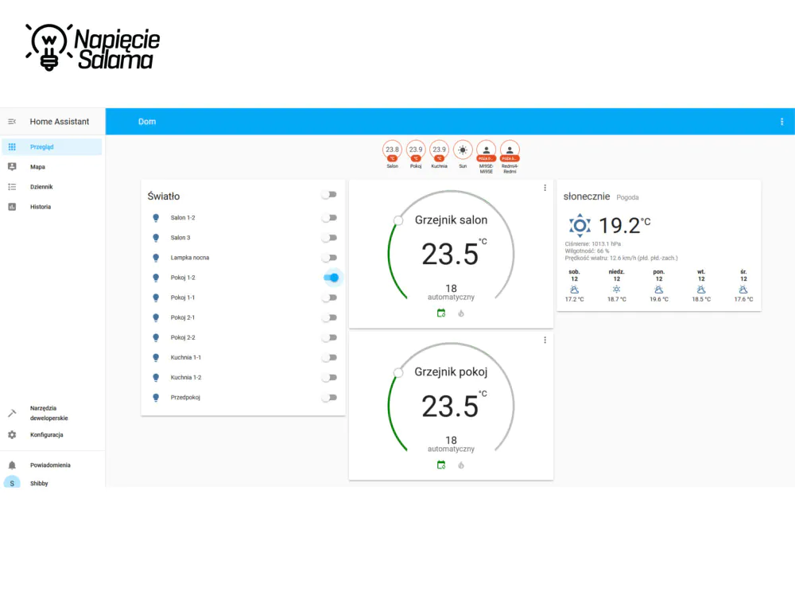Click the Sun badge icon
The height and width of the screenshot is (595, 795).
tap(463, 150)
